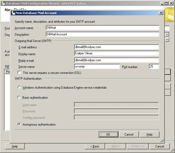This screenshot has width=175, height=153.
Task: Minimize the Database Mail Configuration Wizard window
Action: pos(162,3)
